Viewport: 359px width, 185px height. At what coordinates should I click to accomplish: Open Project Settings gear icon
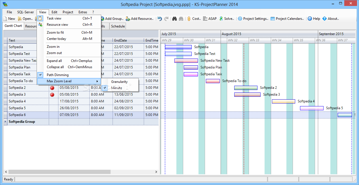pos(240,19)
